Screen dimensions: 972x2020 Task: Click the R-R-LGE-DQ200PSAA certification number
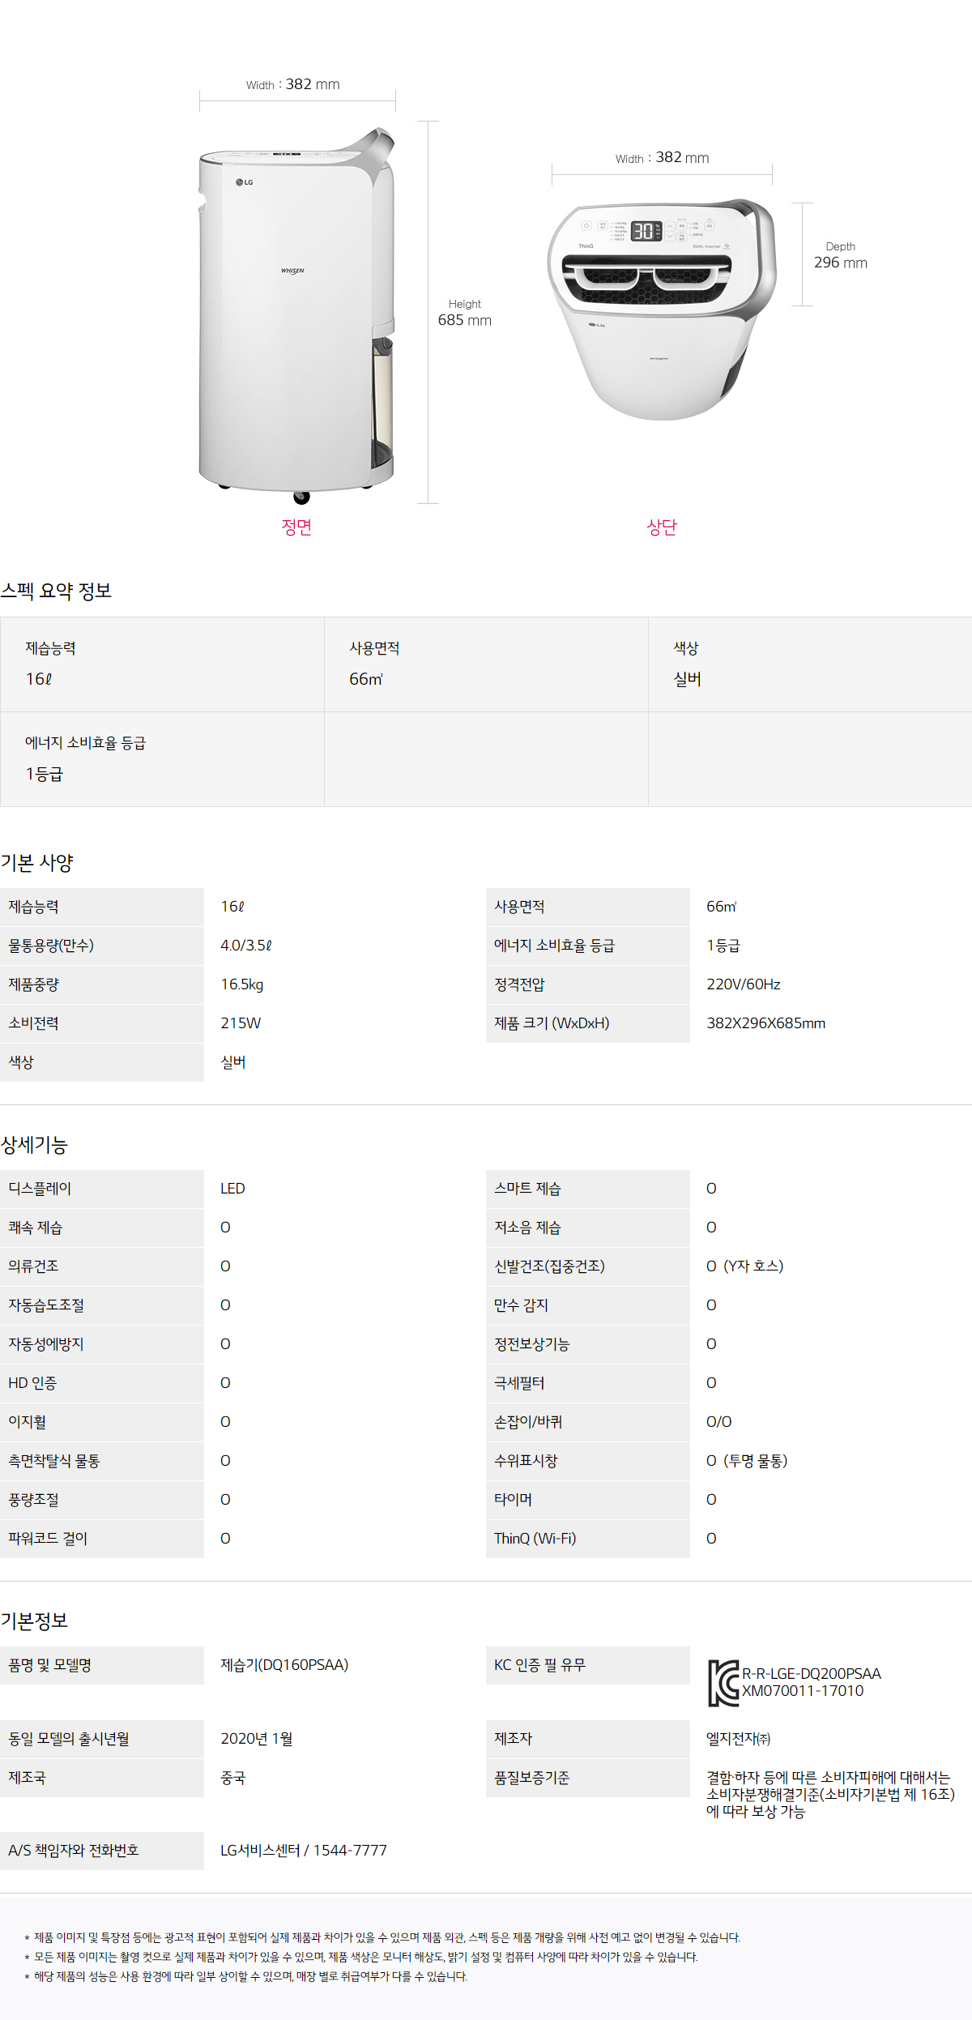(x=811, y=1673)
